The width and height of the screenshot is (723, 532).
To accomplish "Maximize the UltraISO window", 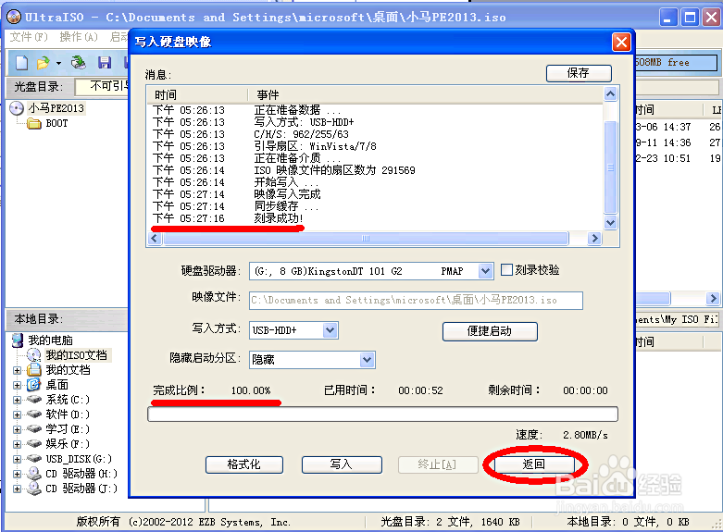I will point(690,18).
